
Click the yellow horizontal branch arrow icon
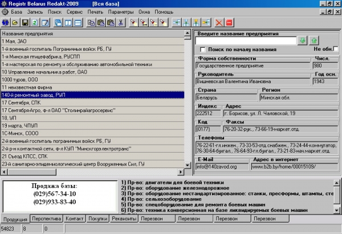coord(206,23)
